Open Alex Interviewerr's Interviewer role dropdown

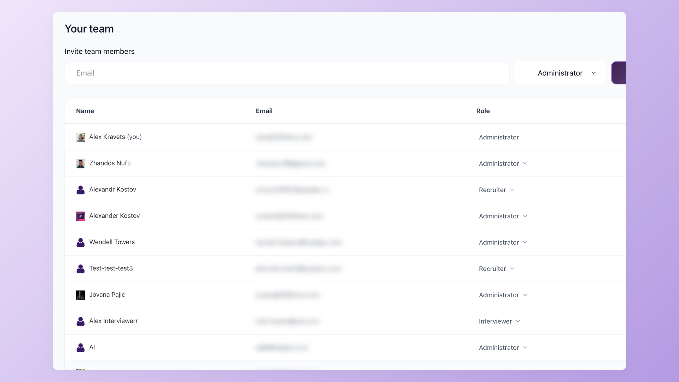point(499,321)
